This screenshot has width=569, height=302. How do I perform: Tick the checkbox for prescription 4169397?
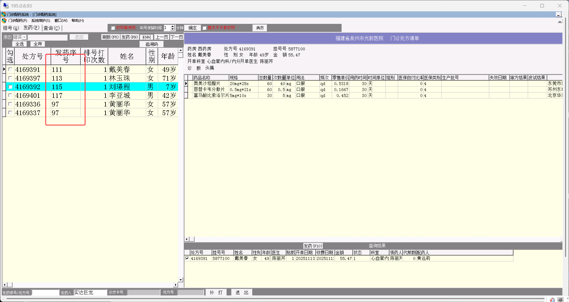pyautogui.click(x=10, y=78)
